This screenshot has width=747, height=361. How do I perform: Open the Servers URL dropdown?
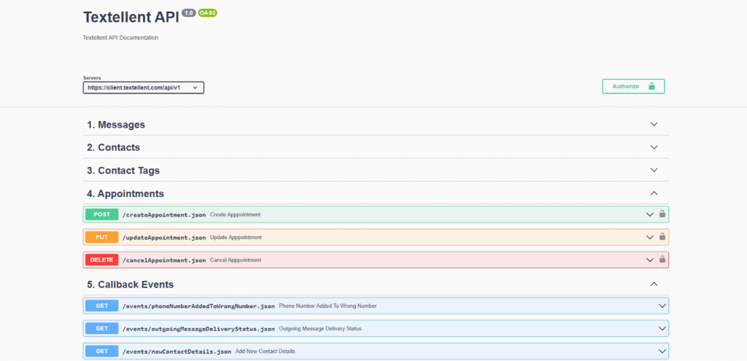click(x=144, y=88)
